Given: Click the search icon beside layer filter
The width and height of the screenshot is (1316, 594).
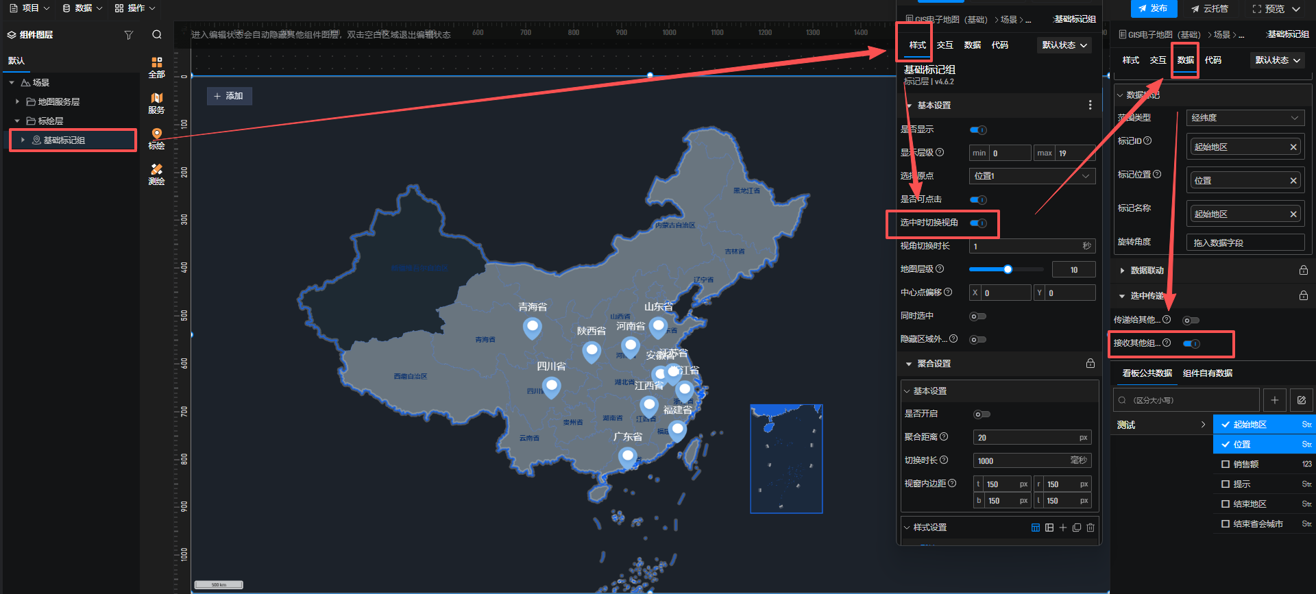Looking at the screenshot, I should coord(157,35).
